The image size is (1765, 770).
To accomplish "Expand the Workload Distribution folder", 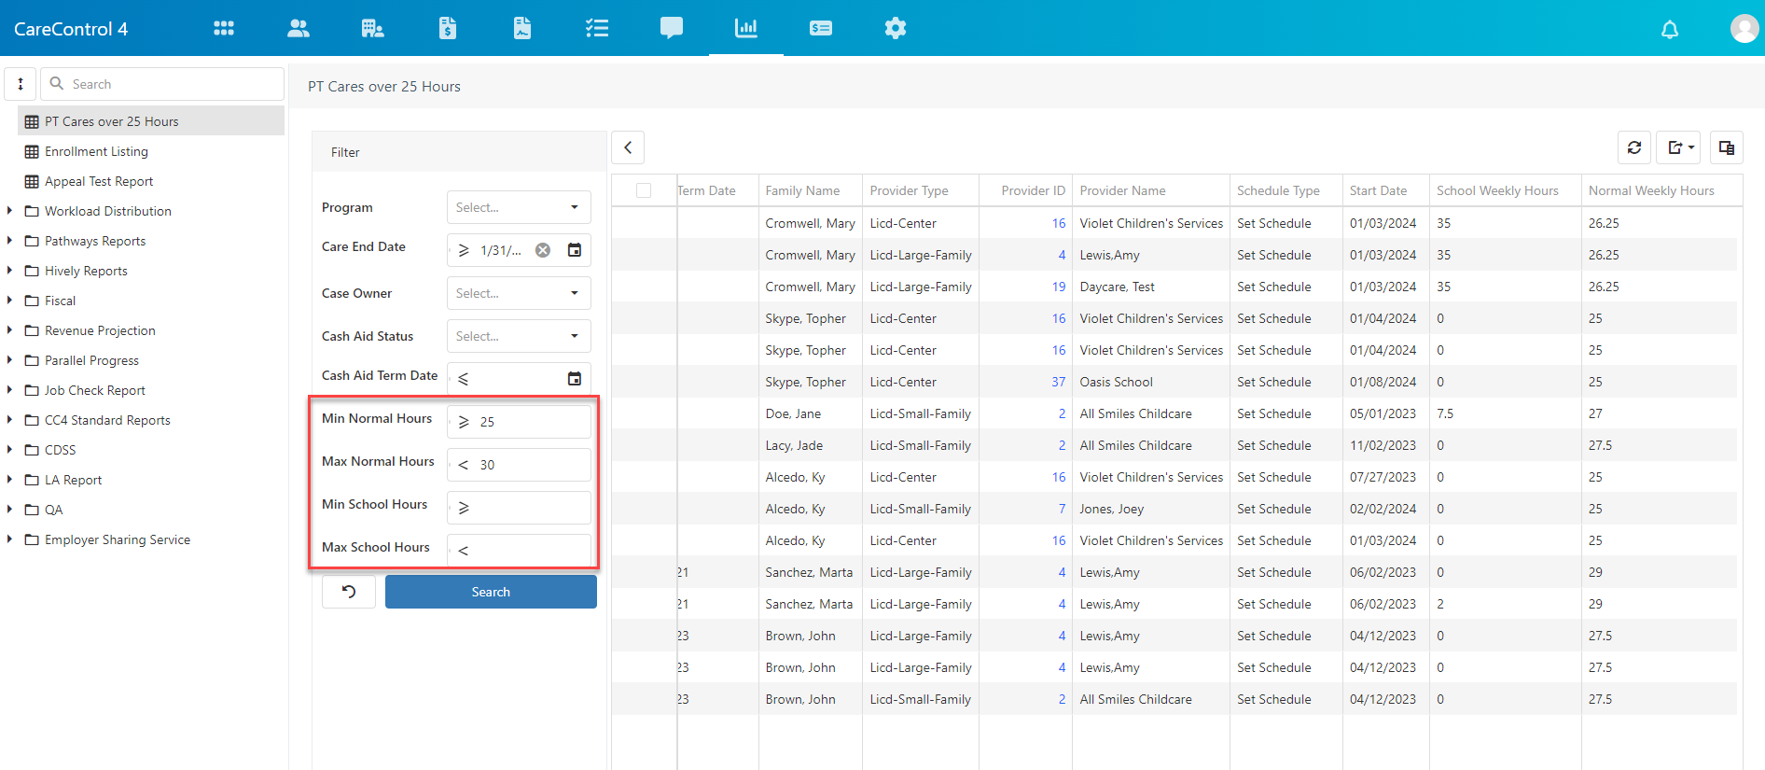I will click(9, 211).
